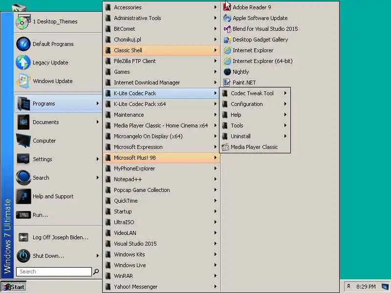This screenshot has width=391, height=293.
Task: Open the VideoLAN folder
Action: pos(161,233)
